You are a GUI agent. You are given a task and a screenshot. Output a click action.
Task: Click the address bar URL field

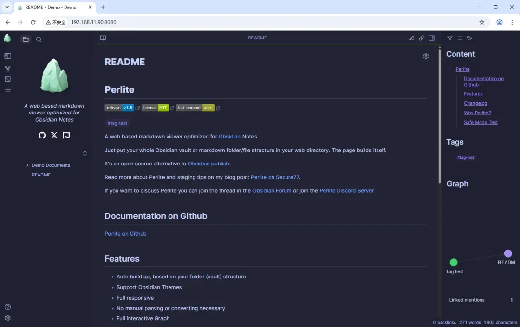265,22
